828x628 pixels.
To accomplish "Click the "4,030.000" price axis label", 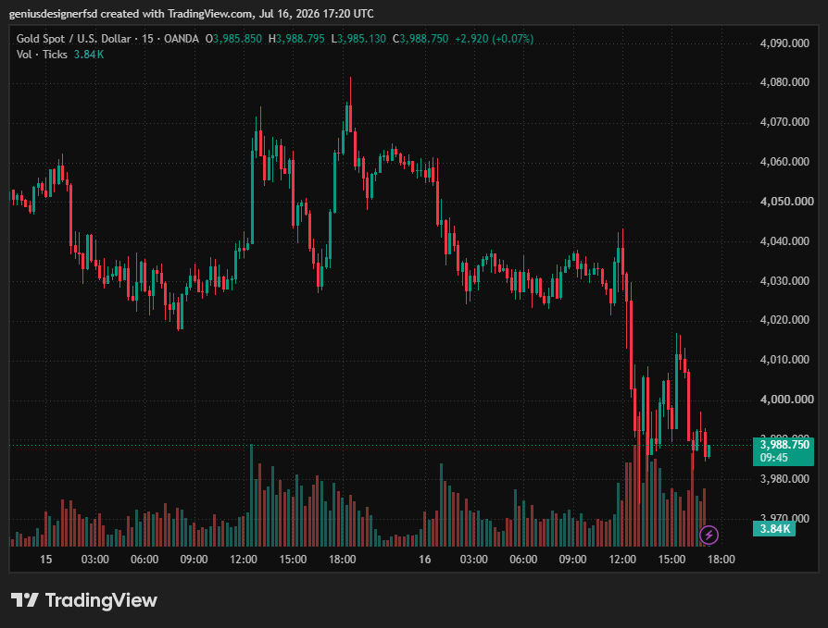I will point(784,280).
